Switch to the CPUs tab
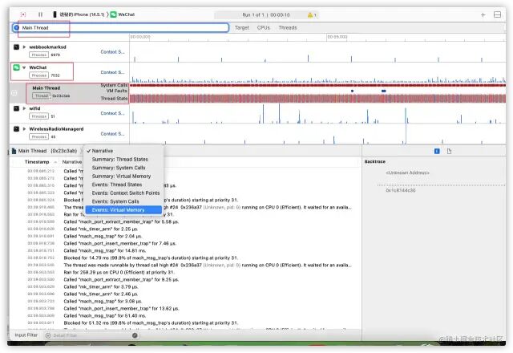Screen dimensions: 513x353 click(264, 28)
